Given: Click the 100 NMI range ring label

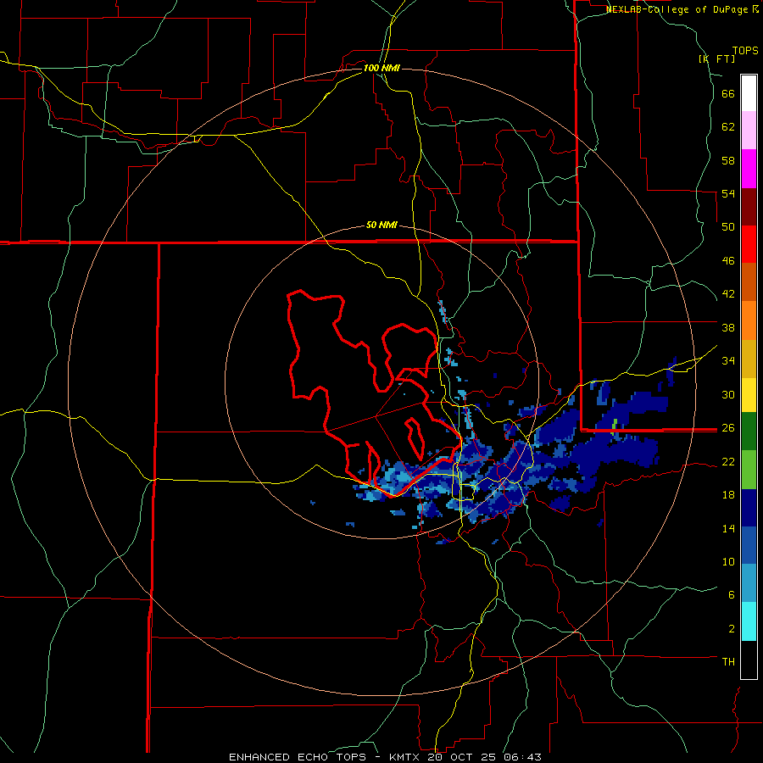Looking at the screenshot, I should point(381,68).
